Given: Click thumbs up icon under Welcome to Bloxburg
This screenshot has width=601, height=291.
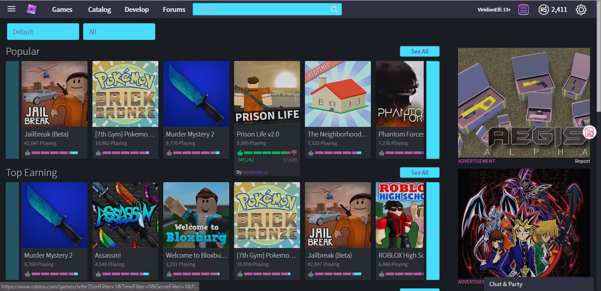Looking at the screenshot, I should (169, 274).
